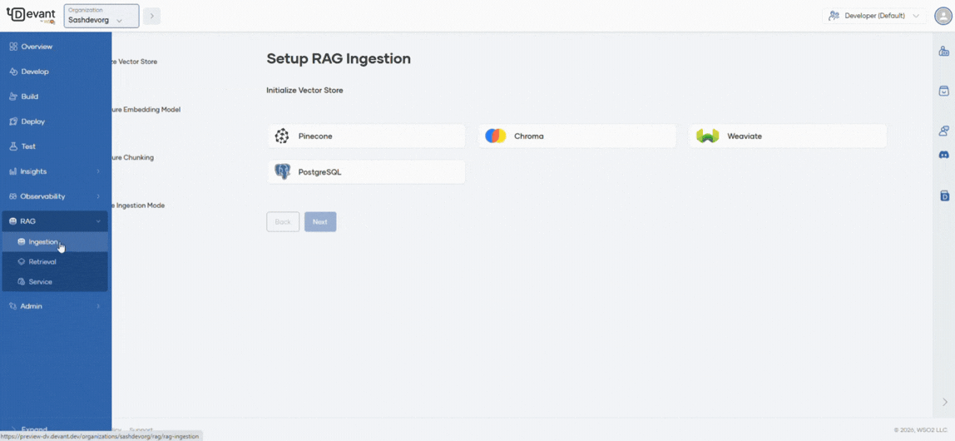The width and height of the screenshot is (955, 441).
Task: Go to the Service item under RAG
Action: tap(40, 281)
